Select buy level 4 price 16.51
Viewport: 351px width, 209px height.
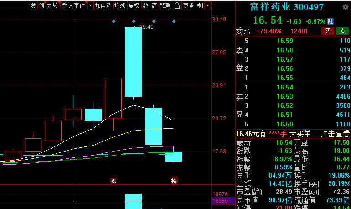(285, 115)
